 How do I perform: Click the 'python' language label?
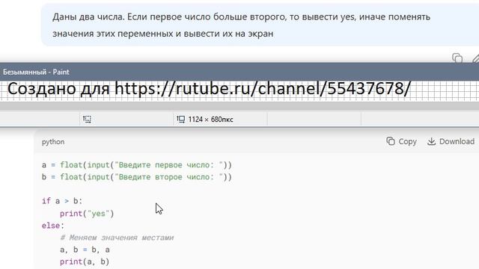click(53, 142)
